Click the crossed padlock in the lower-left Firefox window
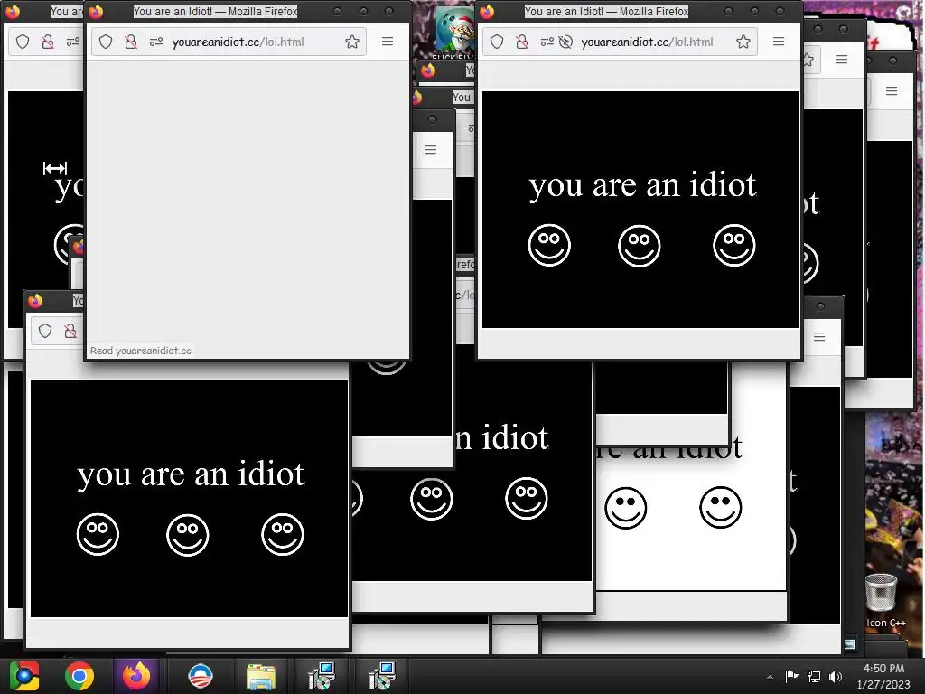 pyautogui.click(x=70, y=331)
